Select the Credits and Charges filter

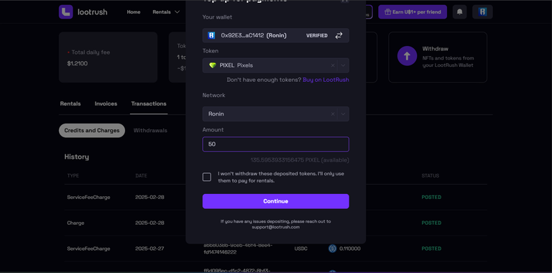tap(92, 131)
